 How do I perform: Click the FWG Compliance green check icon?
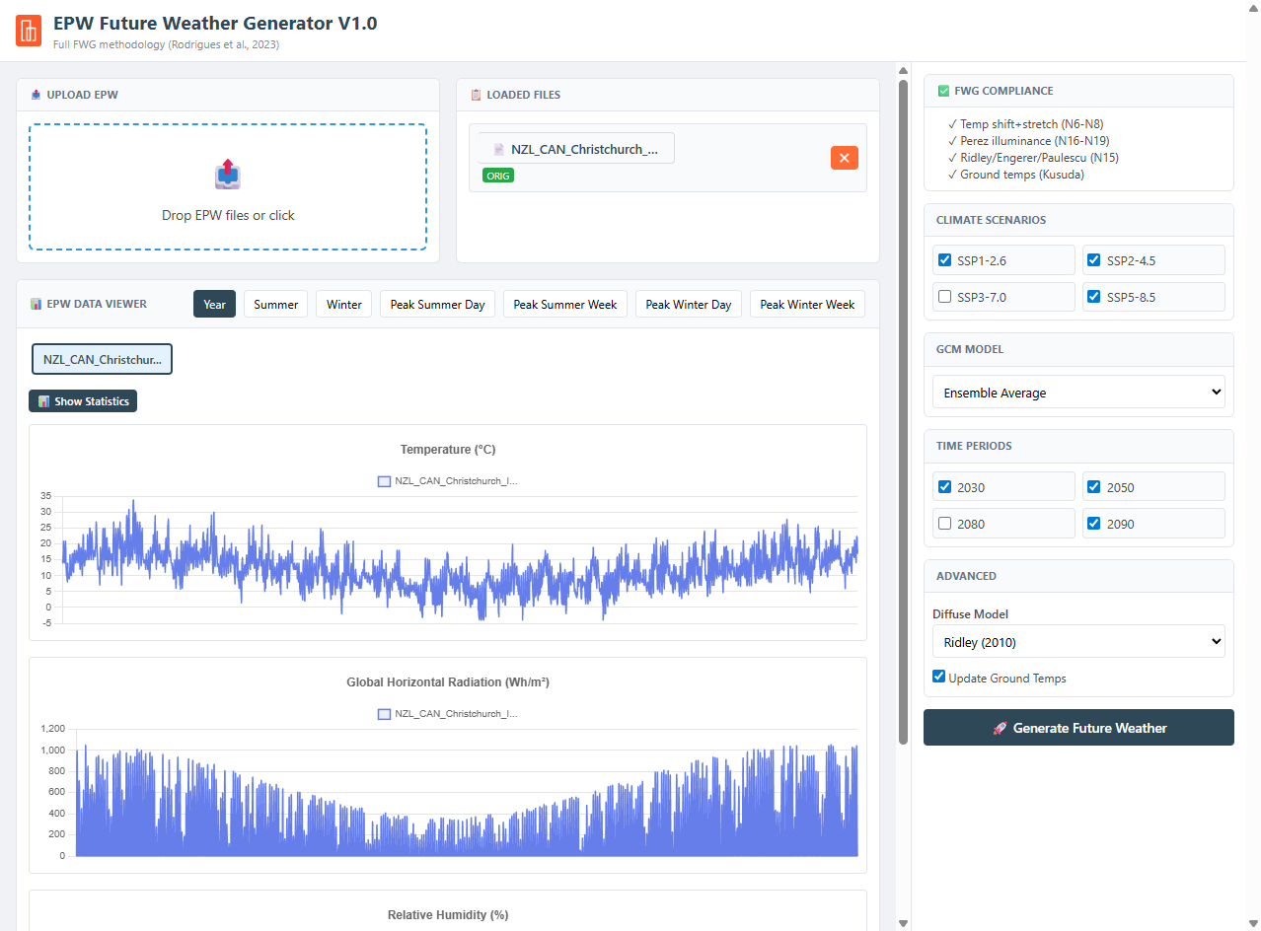coord(944,91)
